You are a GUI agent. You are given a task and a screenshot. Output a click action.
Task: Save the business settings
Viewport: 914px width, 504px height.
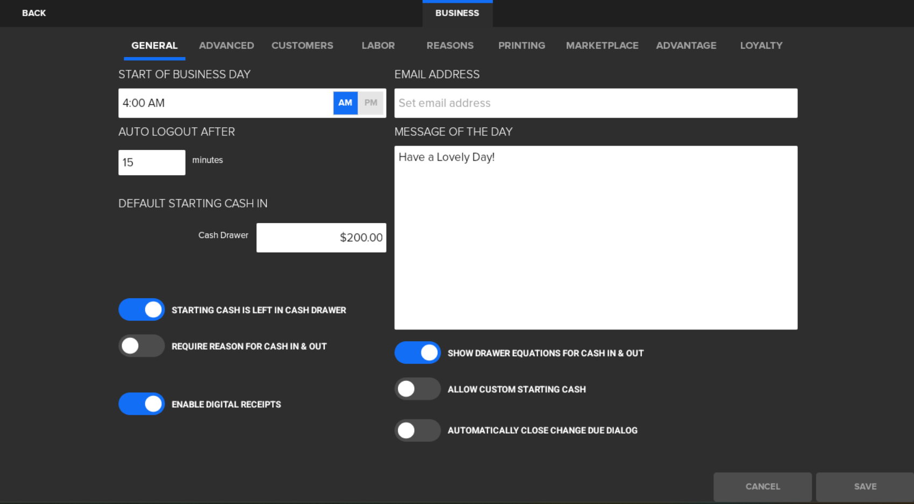(x=865, y=486)
